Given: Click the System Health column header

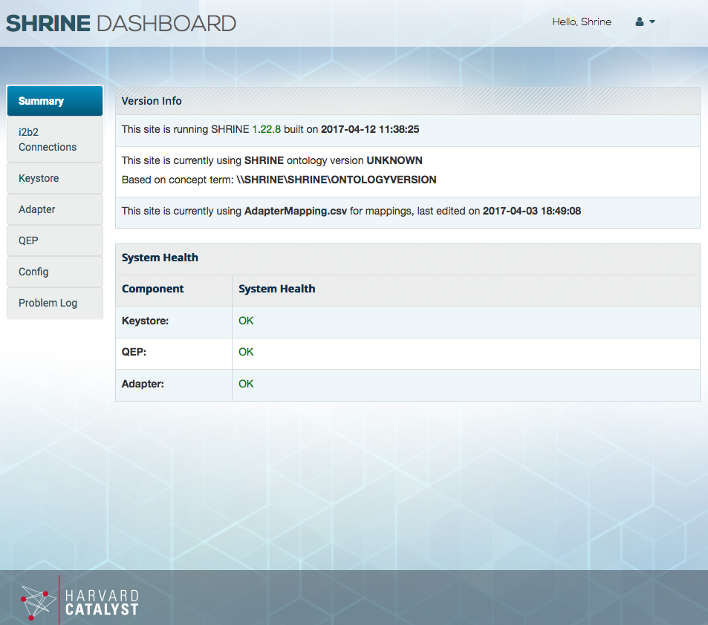Looking at the screenshot, I should point(277,289).
